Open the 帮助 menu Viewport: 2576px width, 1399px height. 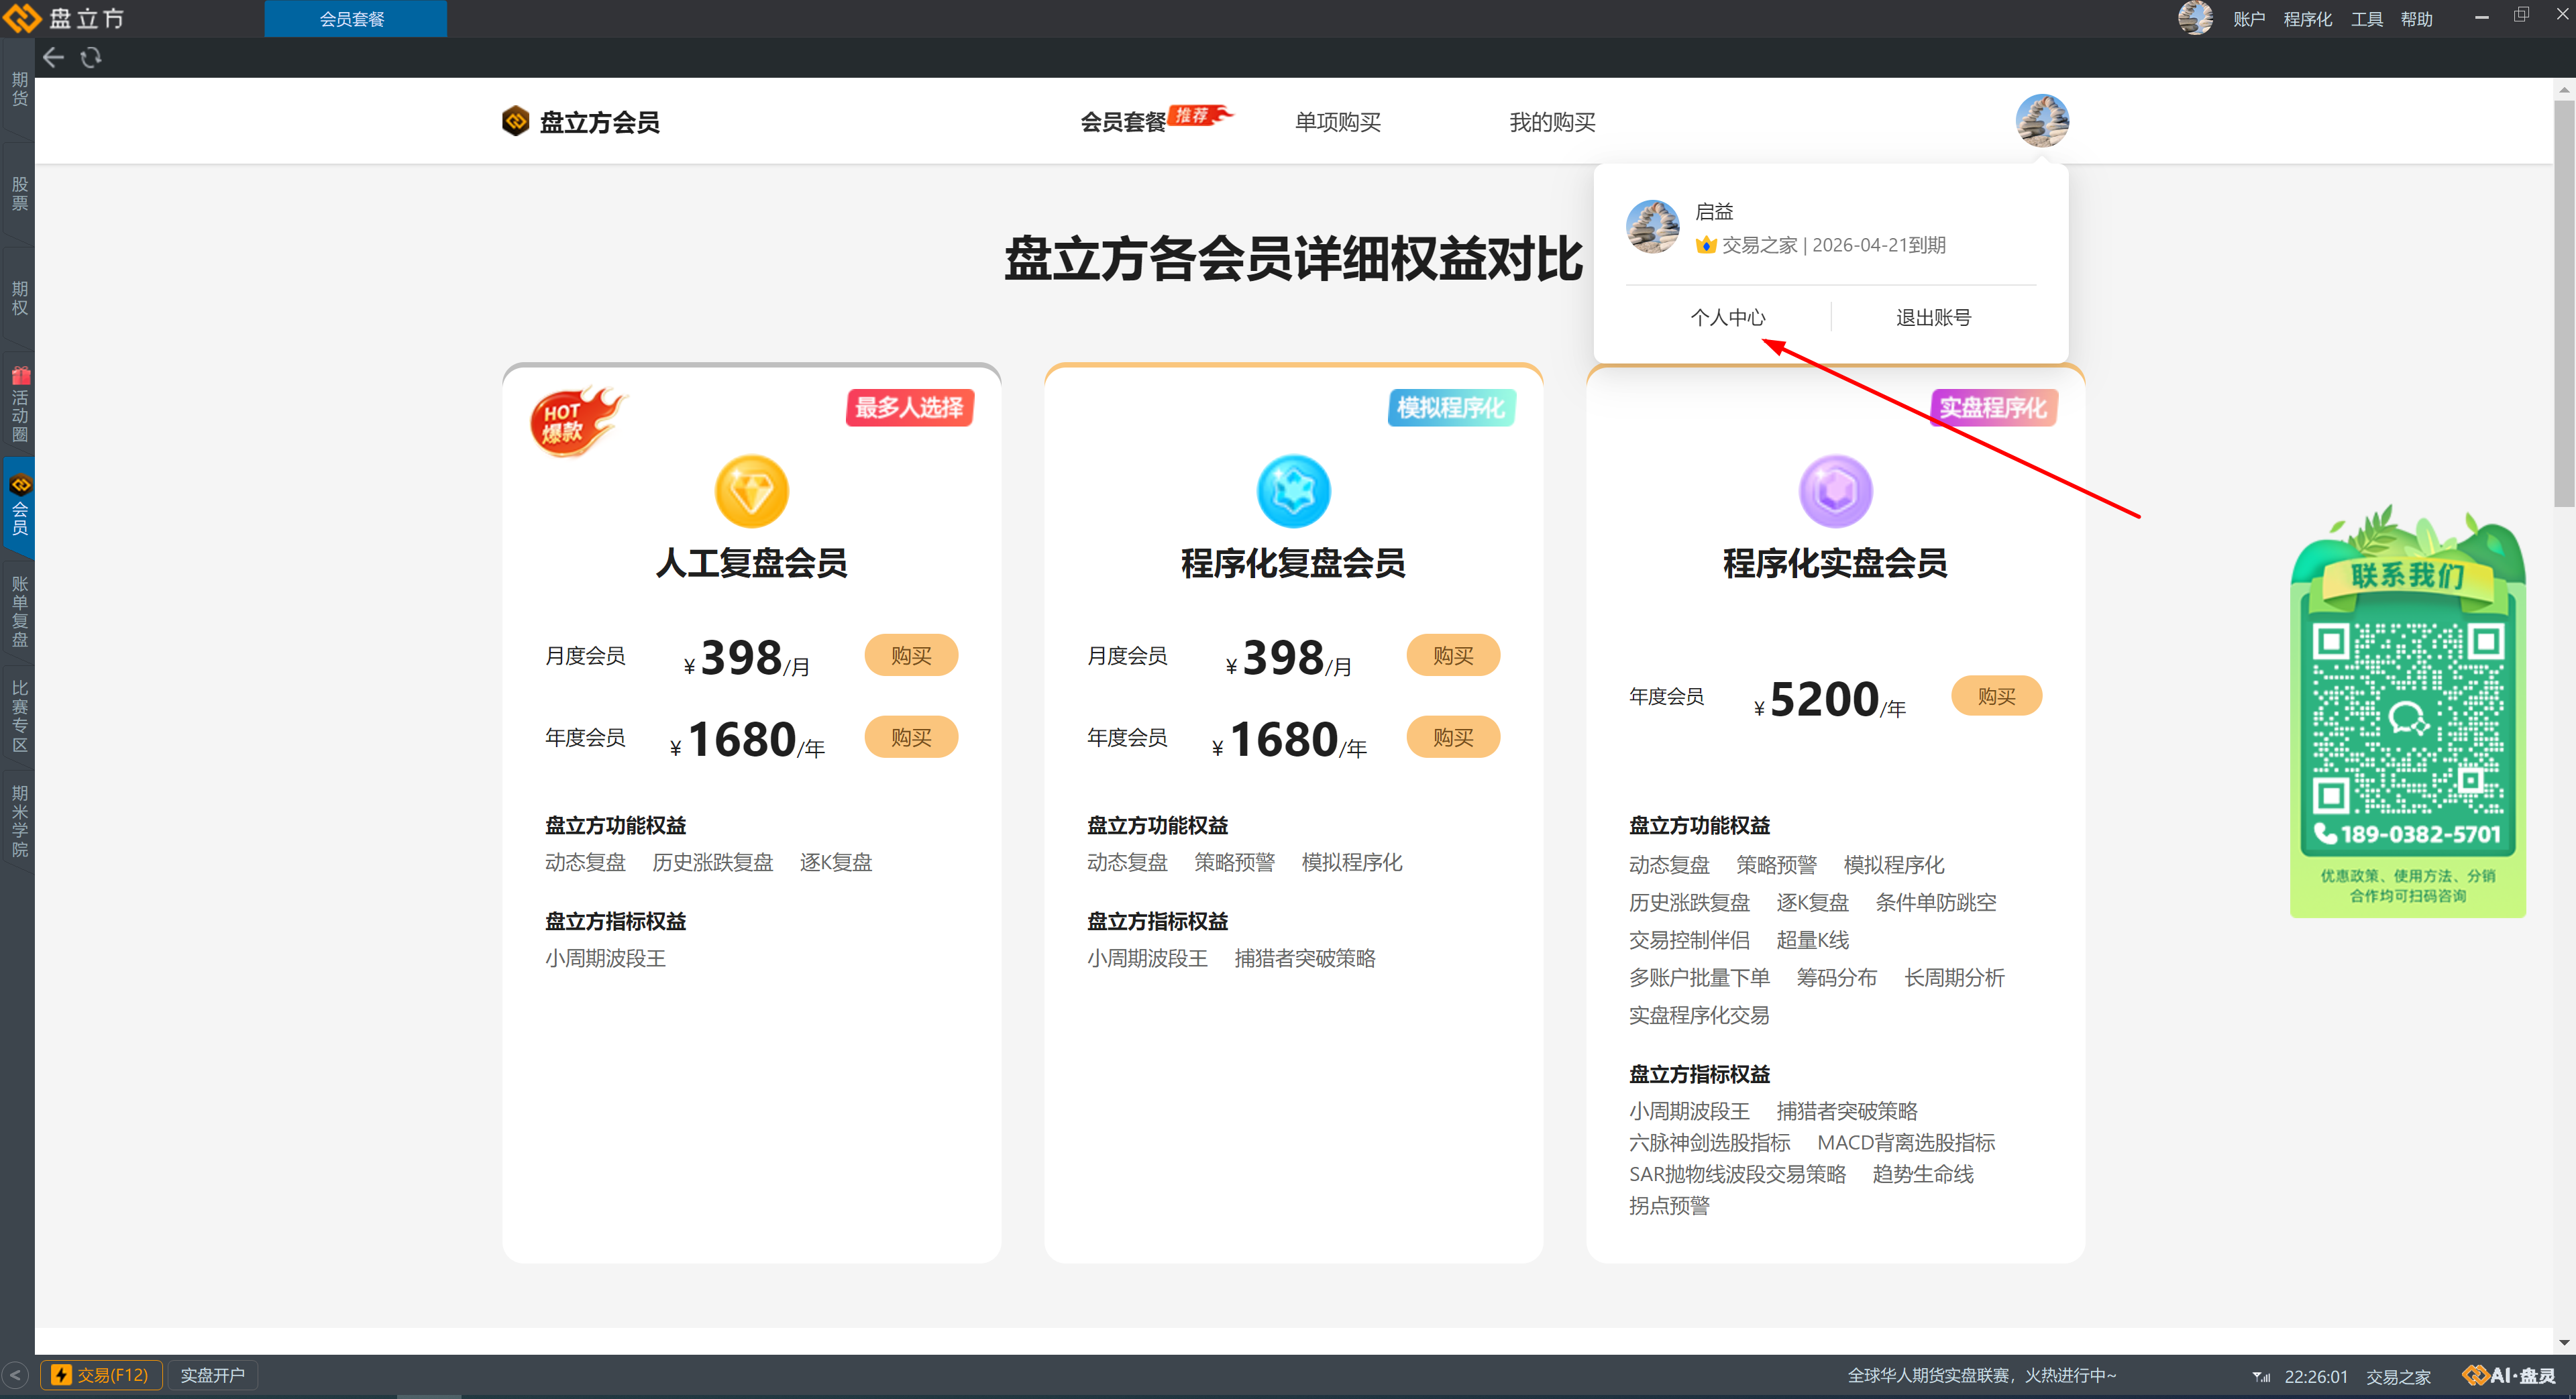(2416, 19)
